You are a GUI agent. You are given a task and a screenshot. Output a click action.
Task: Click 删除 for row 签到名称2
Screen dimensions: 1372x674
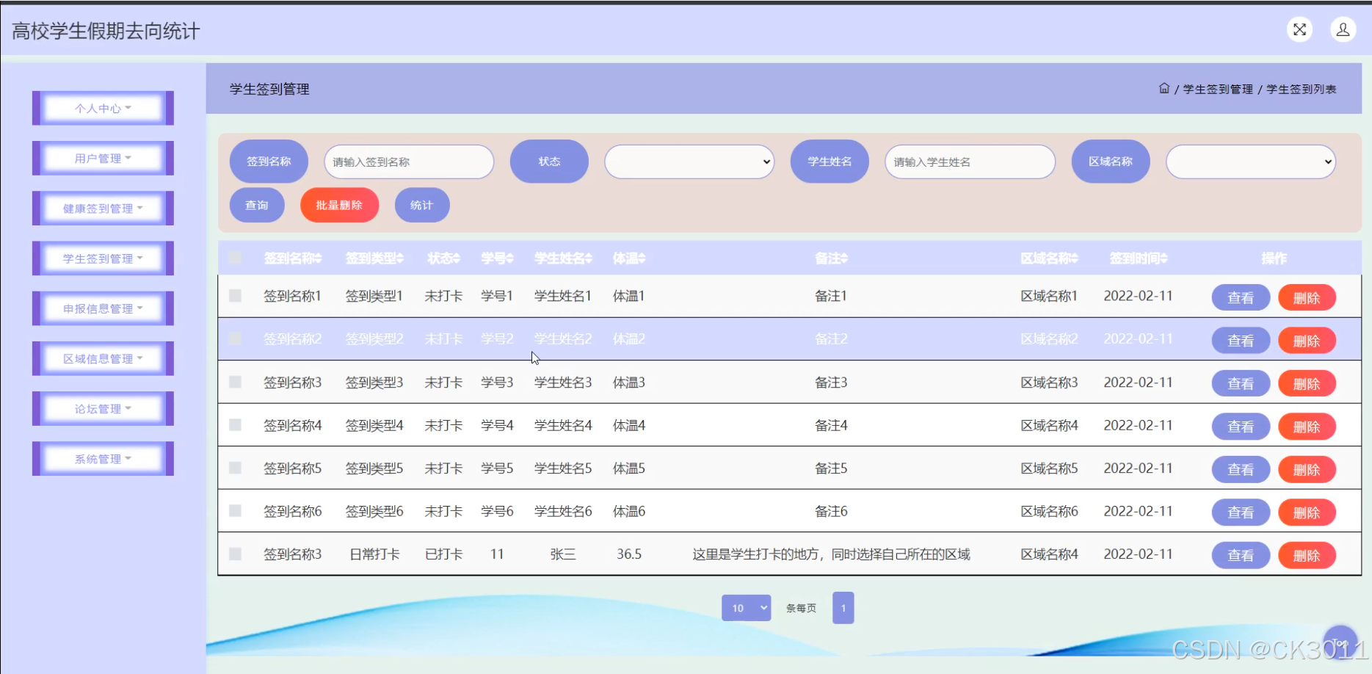point(1307,341)
